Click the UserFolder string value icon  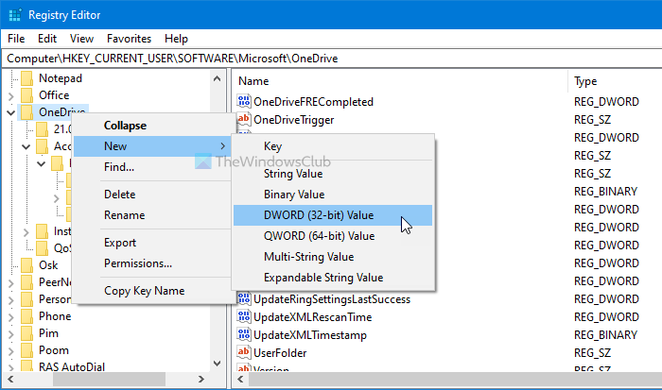click(x=244, y=353)
